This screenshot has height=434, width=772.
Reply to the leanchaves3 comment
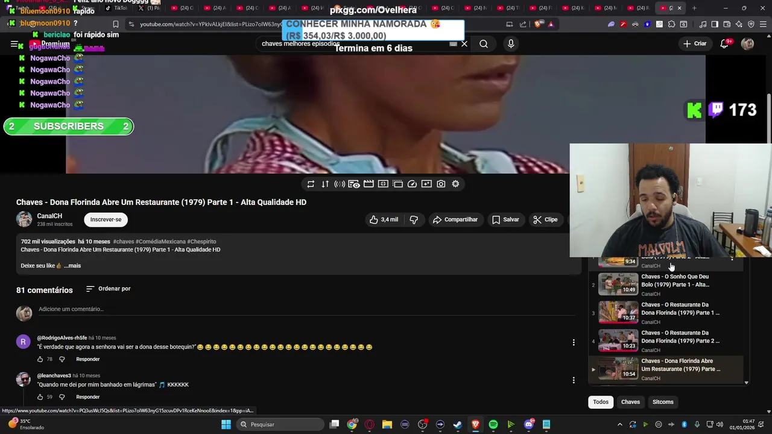87,397
